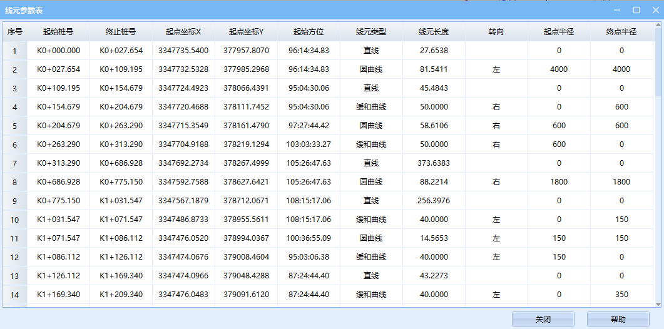This screenshot has height=329, width=664.
Task: Open help with 帮助 button
Action: point(618,319)
